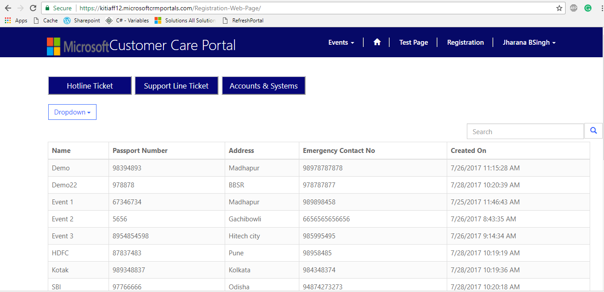Open the Jharana BSingh user dropdown
604x292 pixels.
529,42
